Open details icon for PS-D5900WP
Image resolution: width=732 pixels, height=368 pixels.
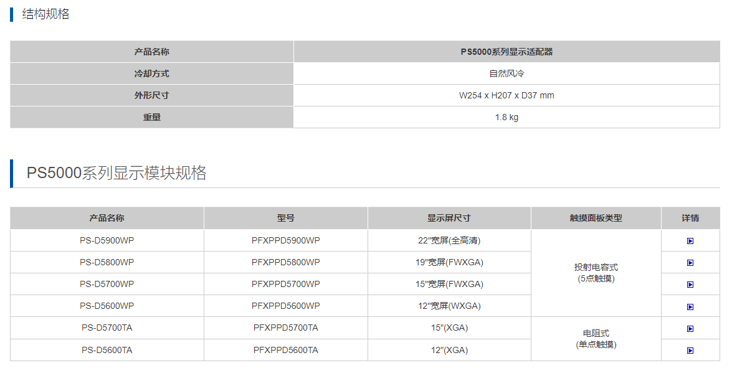point(690,241)
